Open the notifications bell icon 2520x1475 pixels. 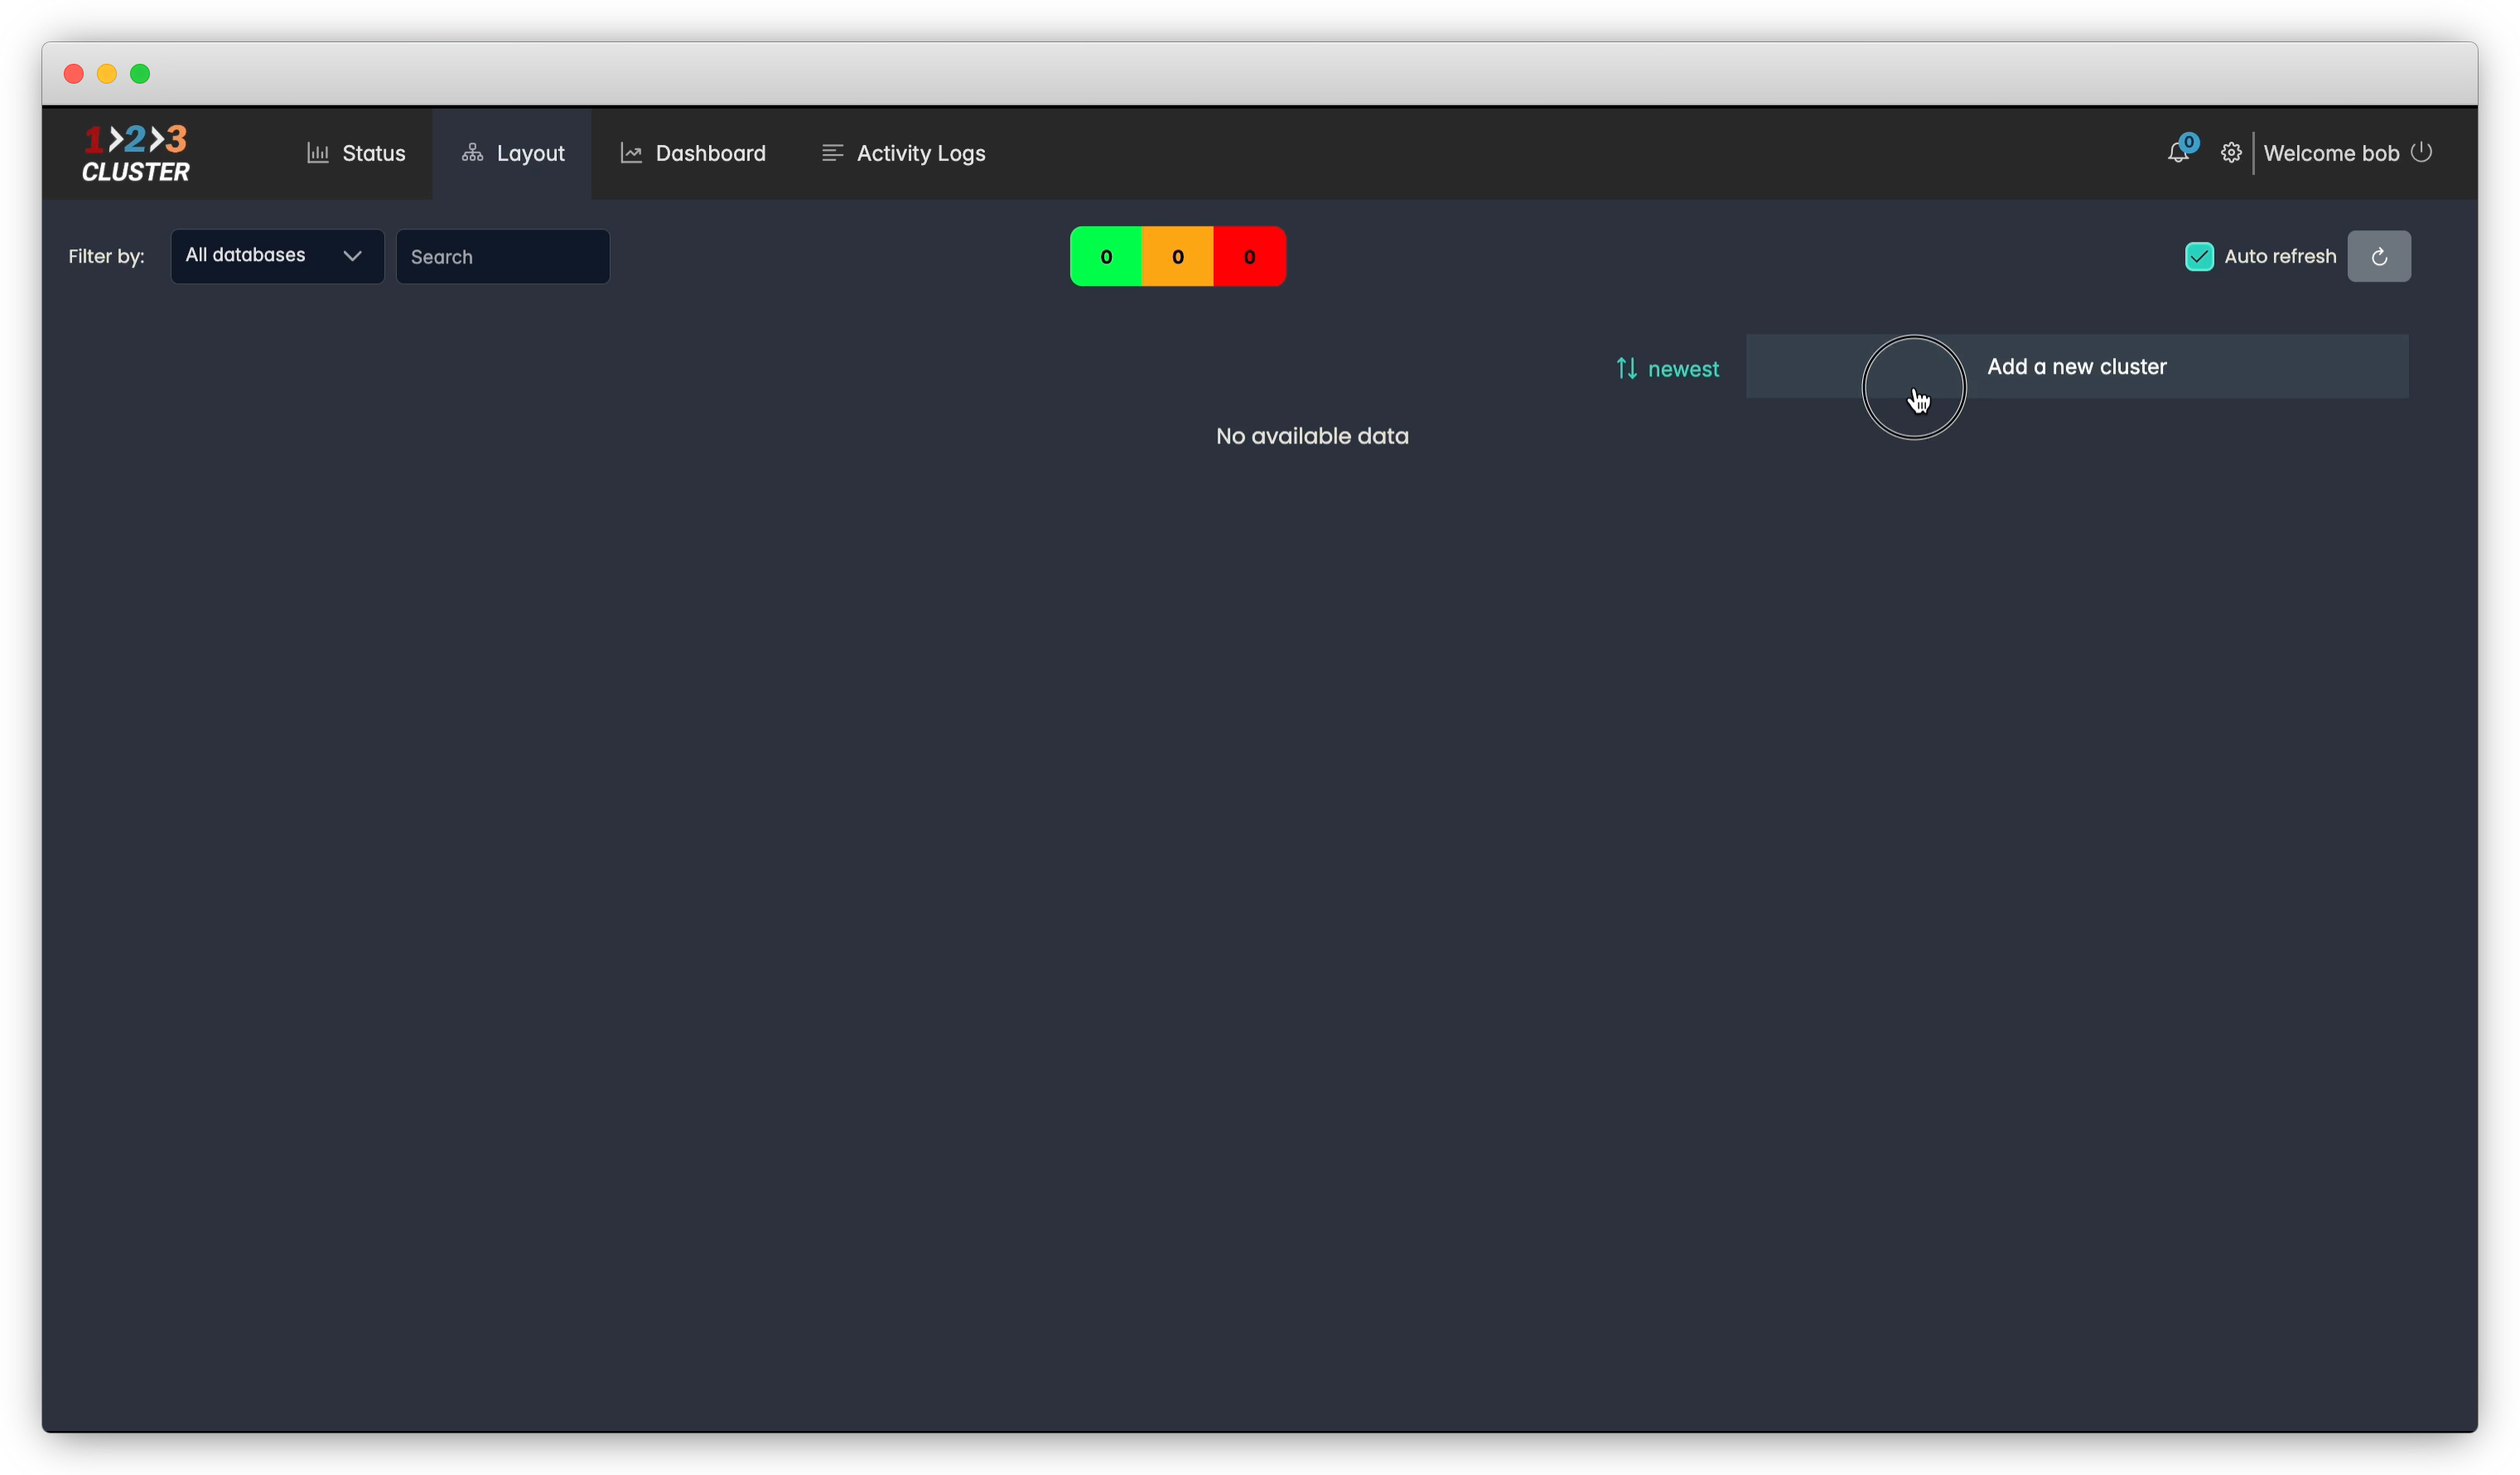[2177, 153]
